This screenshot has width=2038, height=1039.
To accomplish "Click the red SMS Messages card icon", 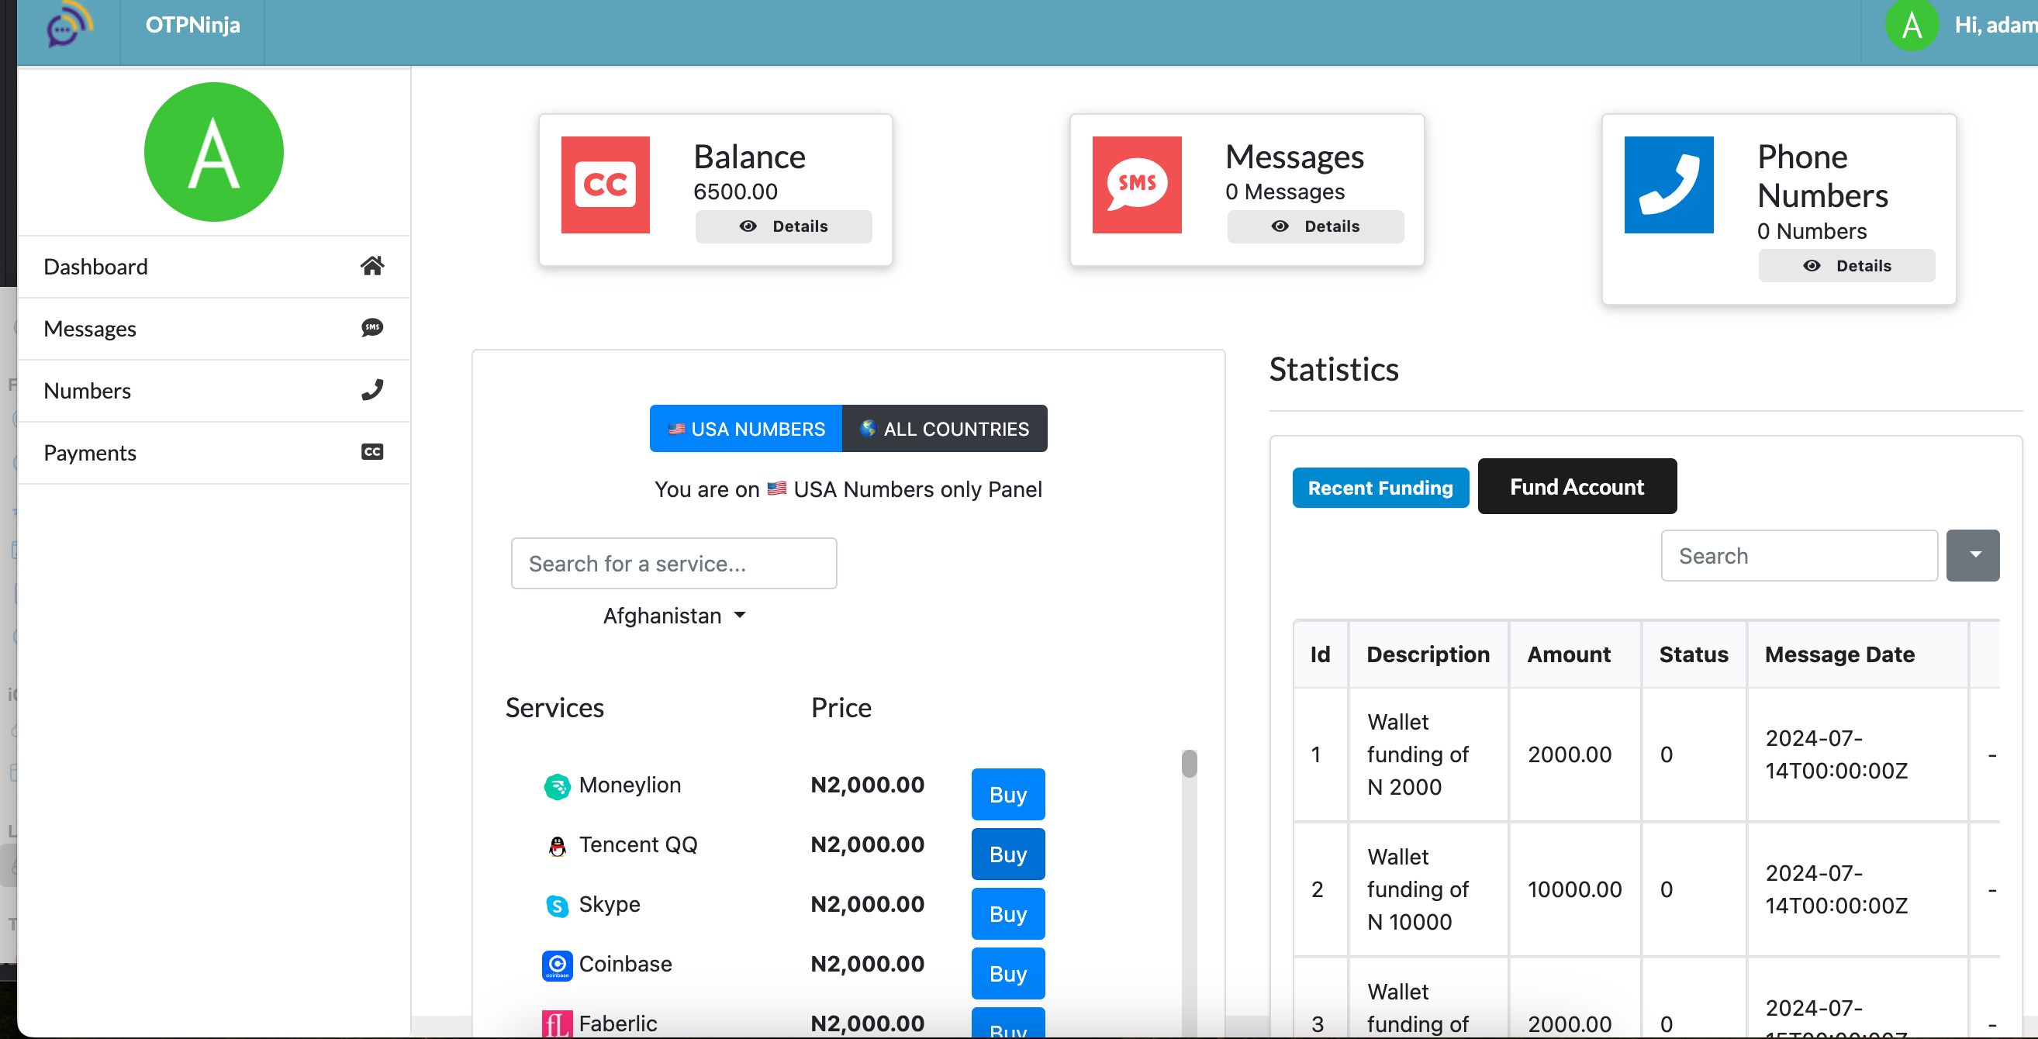I will 1137,185.
